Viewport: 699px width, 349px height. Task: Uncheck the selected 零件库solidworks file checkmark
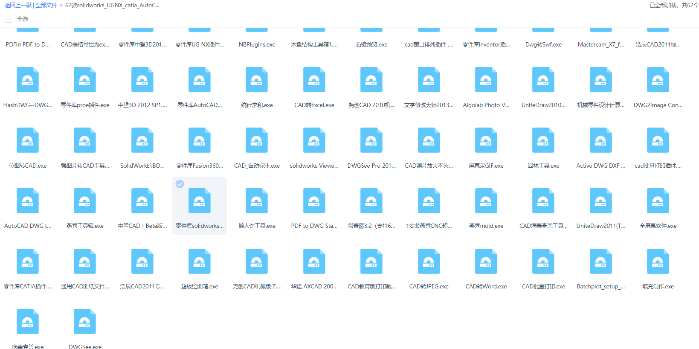(180, 184)
